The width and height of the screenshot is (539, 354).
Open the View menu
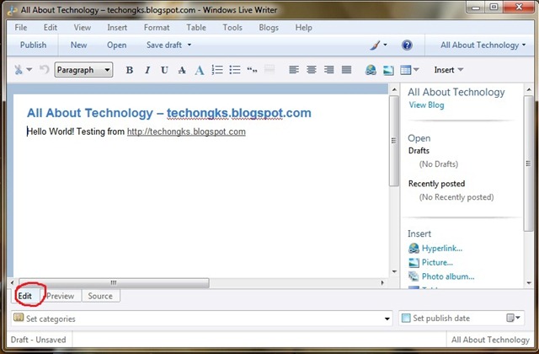click(83, 28)
